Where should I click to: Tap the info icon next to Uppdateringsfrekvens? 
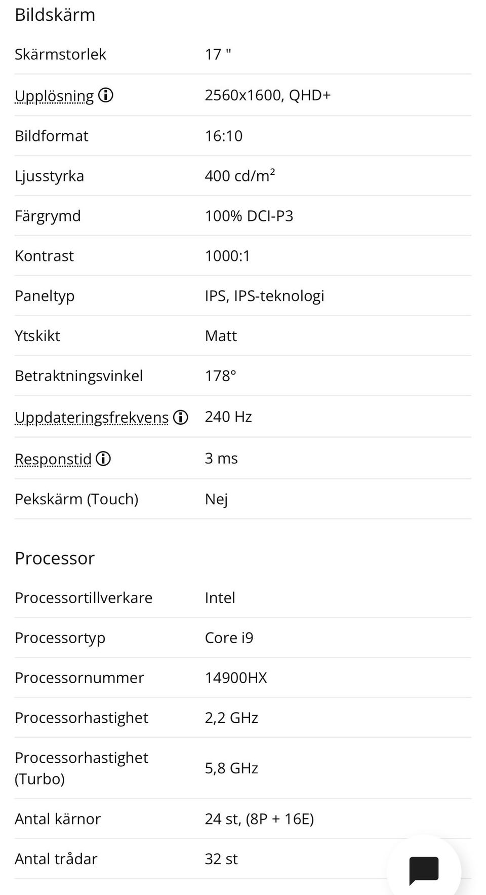[x=181, y=417]
